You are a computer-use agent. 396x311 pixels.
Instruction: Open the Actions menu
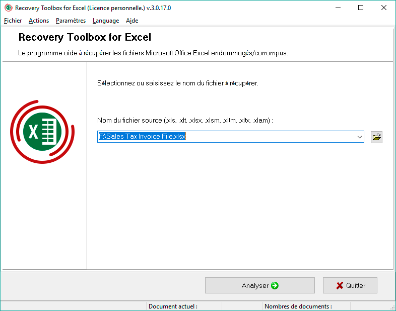pos(39,21)
